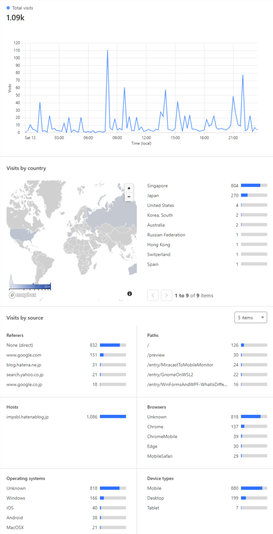Select Unknown under Browsers

tap(207, 417)
